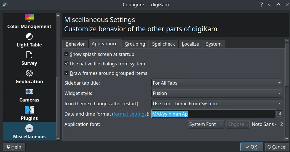Click the sidebar scroll down arrow
This screenshot has width=290, height=152.
58,139
